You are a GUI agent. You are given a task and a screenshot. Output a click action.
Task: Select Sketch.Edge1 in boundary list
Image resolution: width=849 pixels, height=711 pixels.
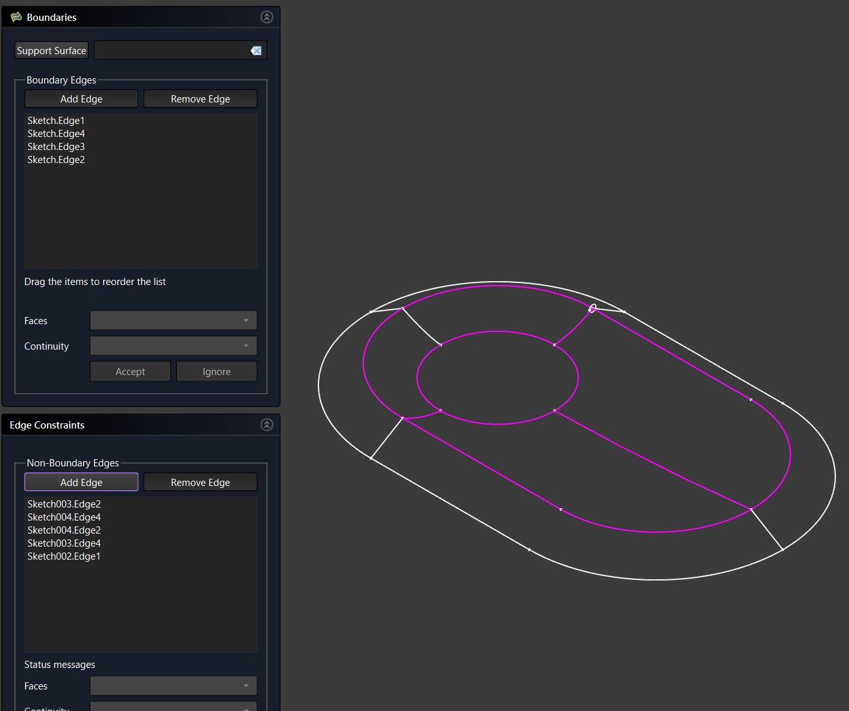(x=56, y=121)
